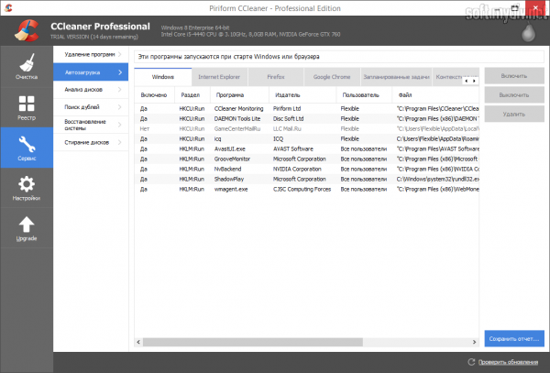This screenshot has width=550, height=373.
Task: Click the refresh icon beside update link
Action: (471, 362)
